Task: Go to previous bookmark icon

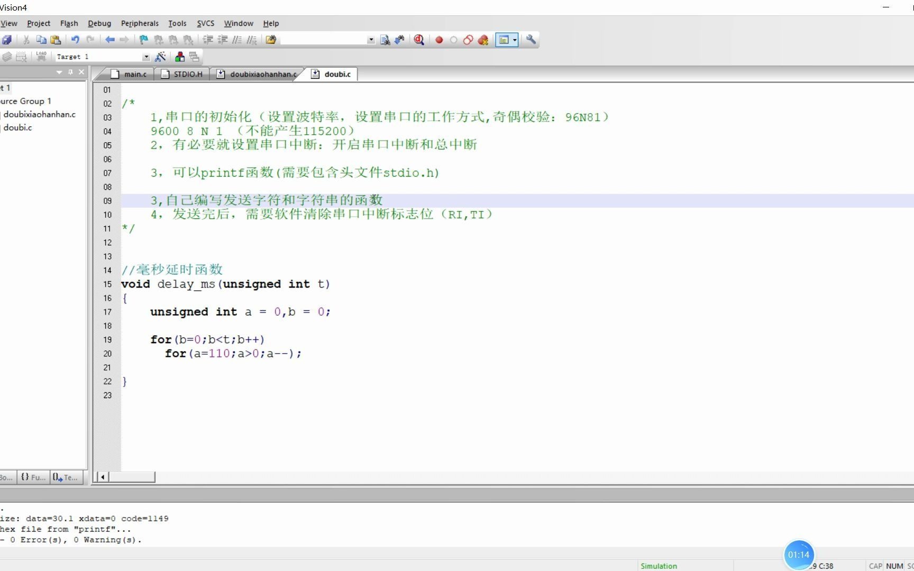Action: tap(158, 40)
